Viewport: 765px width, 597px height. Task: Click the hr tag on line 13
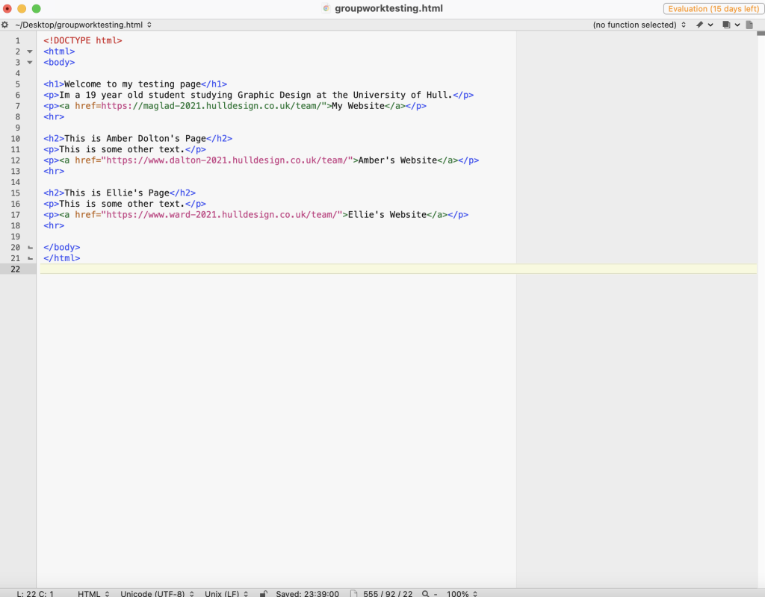54,171
